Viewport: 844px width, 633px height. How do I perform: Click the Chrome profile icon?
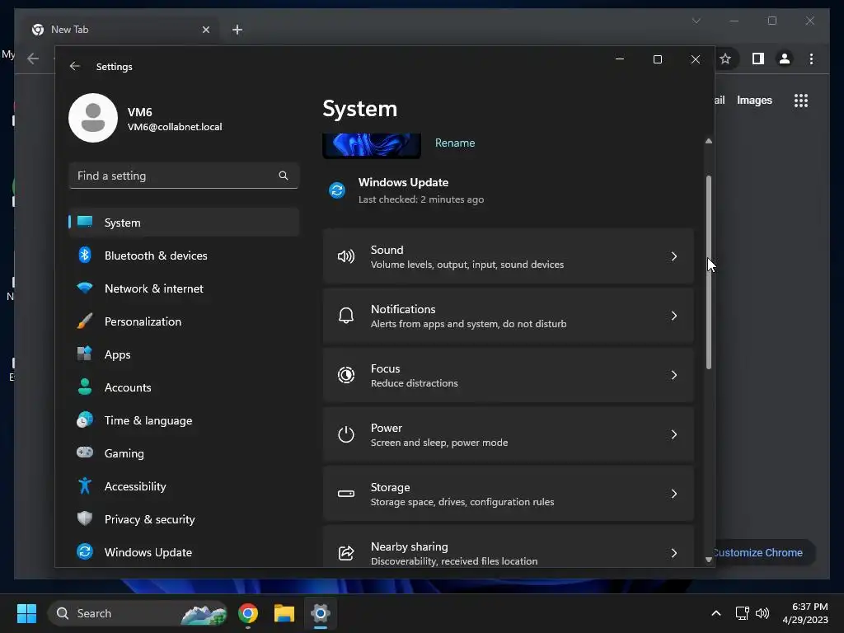pyautogui.click(x=785, y=59)
